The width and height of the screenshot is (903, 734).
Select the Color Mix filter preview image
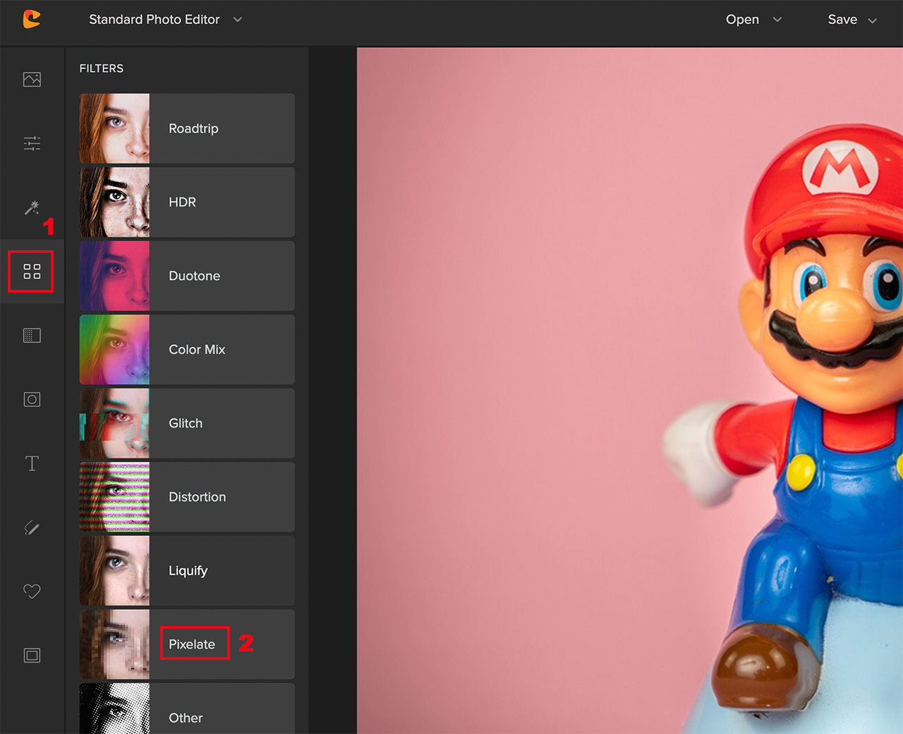tap(114, 350)
